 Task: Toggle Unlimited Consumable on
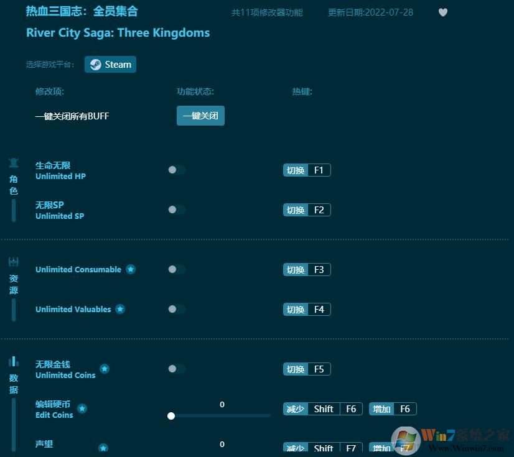(x=175, y=269)
